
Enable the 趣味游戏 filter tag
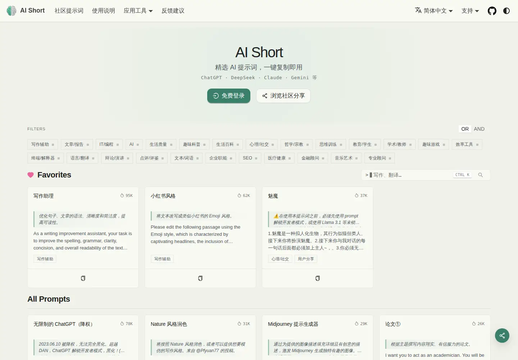[x=433, y=144]
